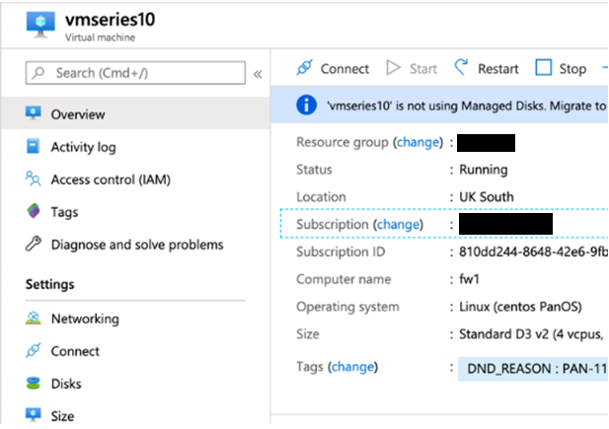Click the Networking icon under Settings
Viewport: 609px width, 429px height.
pyautogui.click(x=34, y=319)
